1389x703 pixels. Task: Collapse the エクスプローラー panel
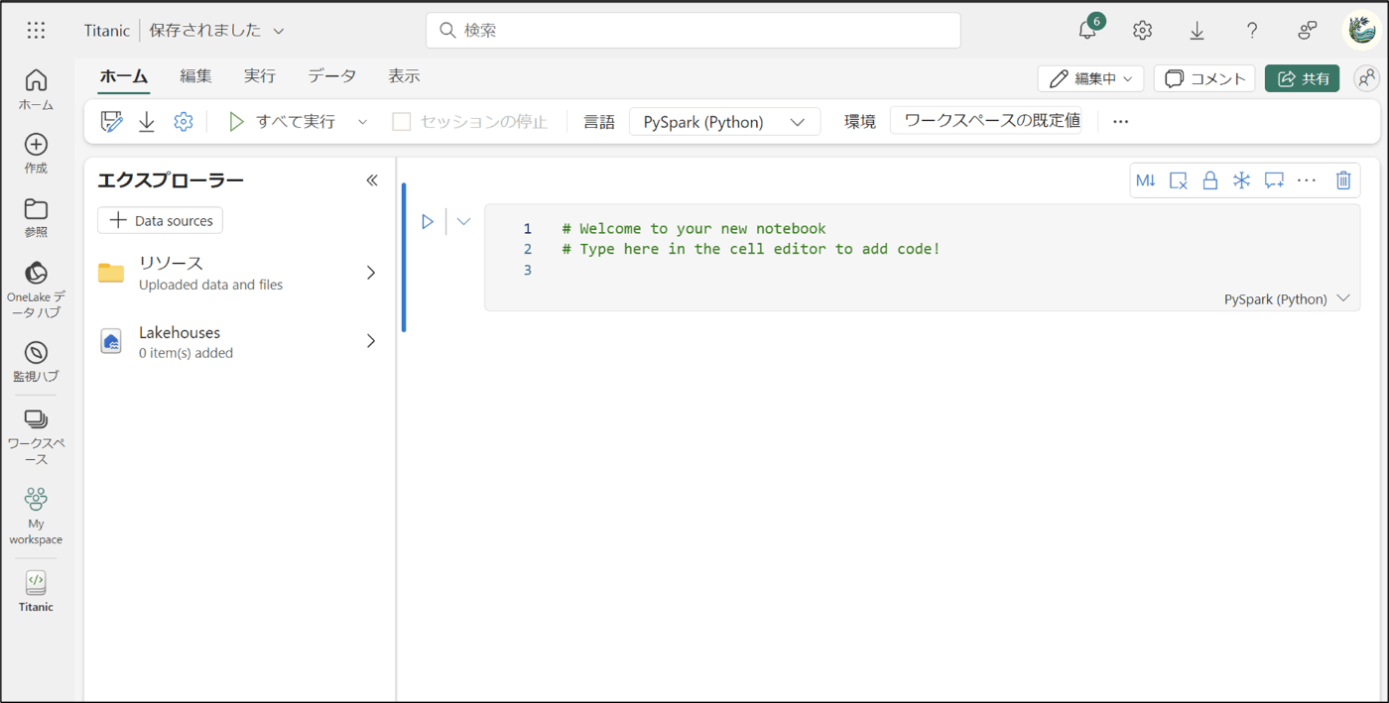(372, 180)
